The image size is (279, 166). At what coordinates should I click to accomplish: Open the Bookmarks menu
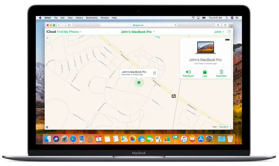point(92,18)
